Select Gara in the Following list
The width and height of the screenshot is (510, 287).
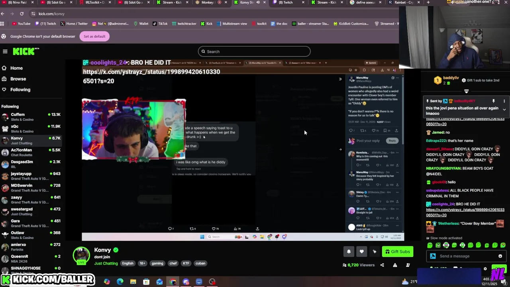pyautogui.click(x=31, y=223)
